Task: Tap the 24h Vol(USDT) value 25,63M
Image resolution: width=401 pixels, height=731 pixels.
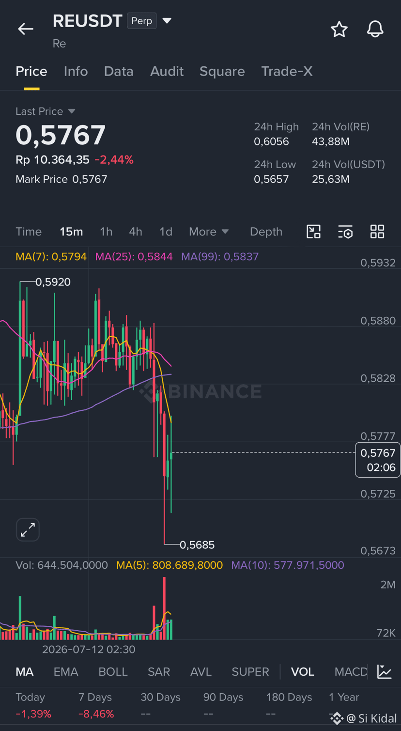Action: point(331,179)
